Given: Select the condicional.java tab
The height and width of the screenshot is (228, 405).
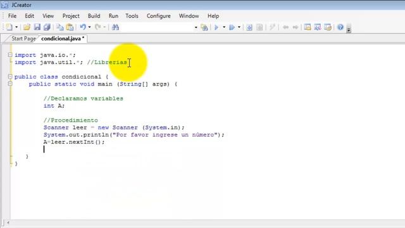Looking at the screenshot, I should (63, 39).
